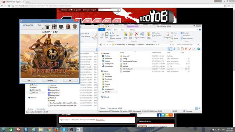Image resolution: width=235 pixels, height=132 pixels.
Task: Open the recent locations dropdown next to Forward arrow
Action: [x=107, y=45]
